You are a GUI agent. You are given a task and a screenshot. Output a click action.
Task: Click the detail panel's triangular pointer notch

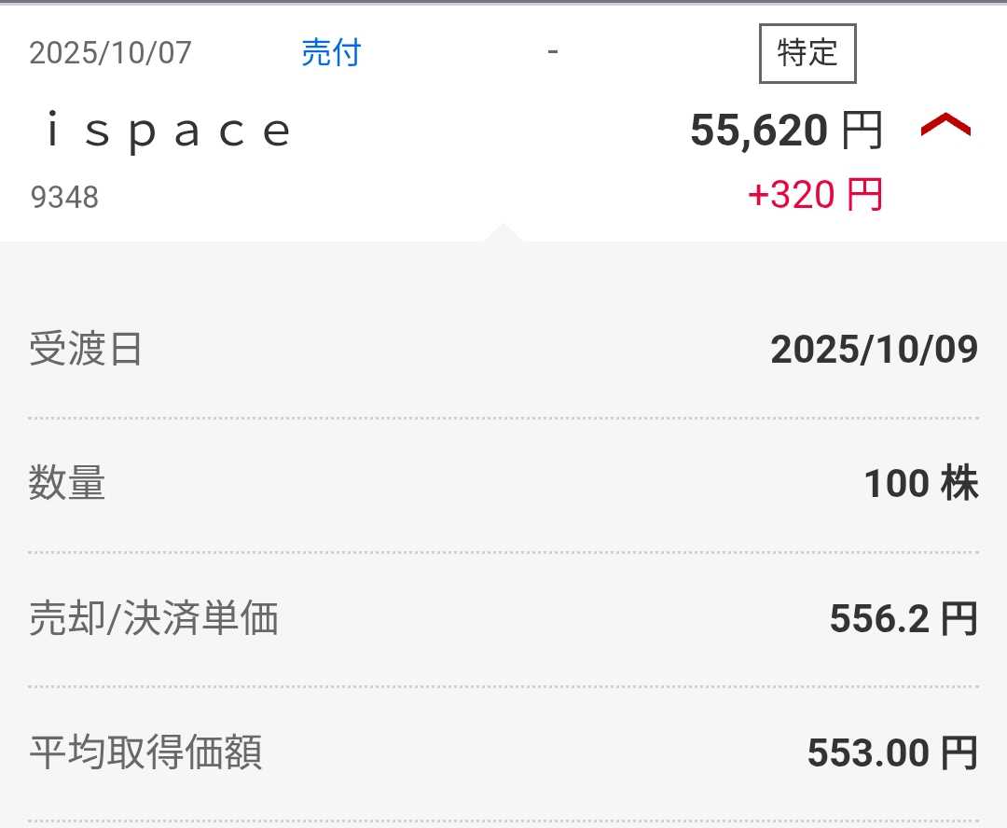pos(503,233)
